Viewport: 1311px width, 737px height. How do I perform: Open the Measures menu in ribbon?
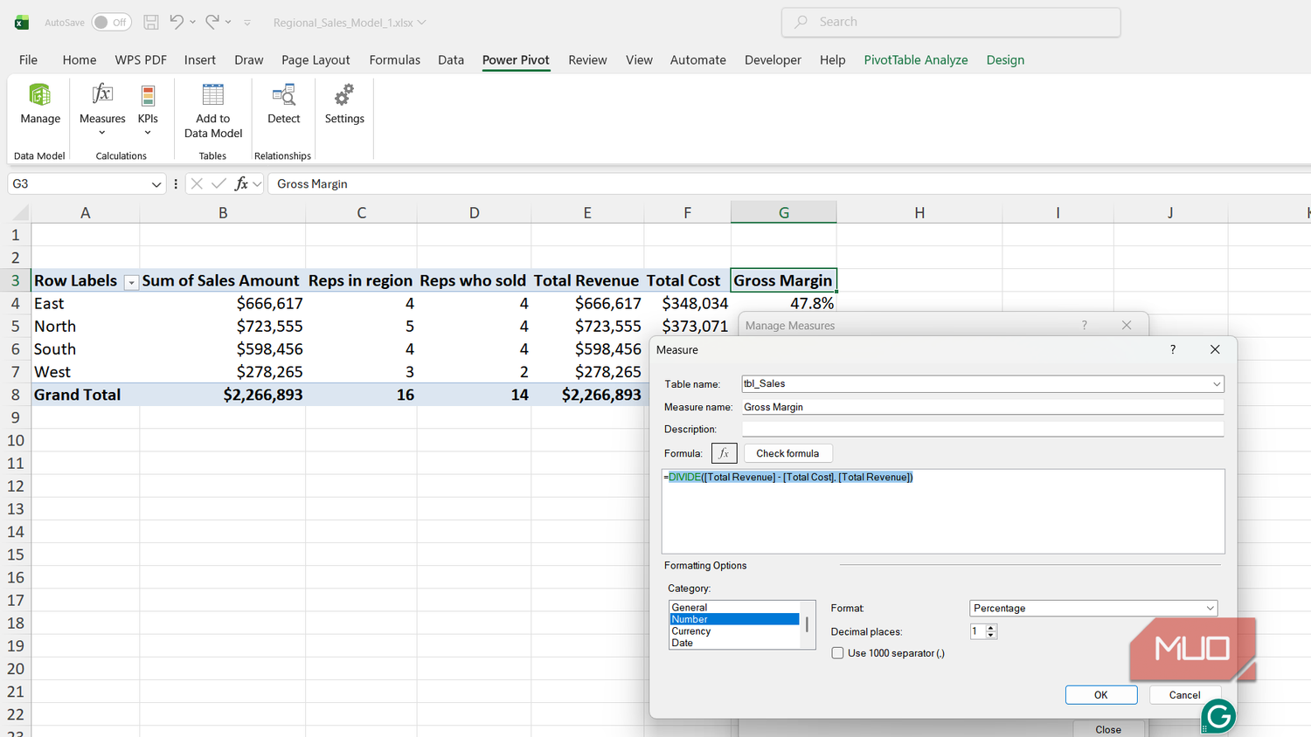pyautogui.click(x=102, y=109)
